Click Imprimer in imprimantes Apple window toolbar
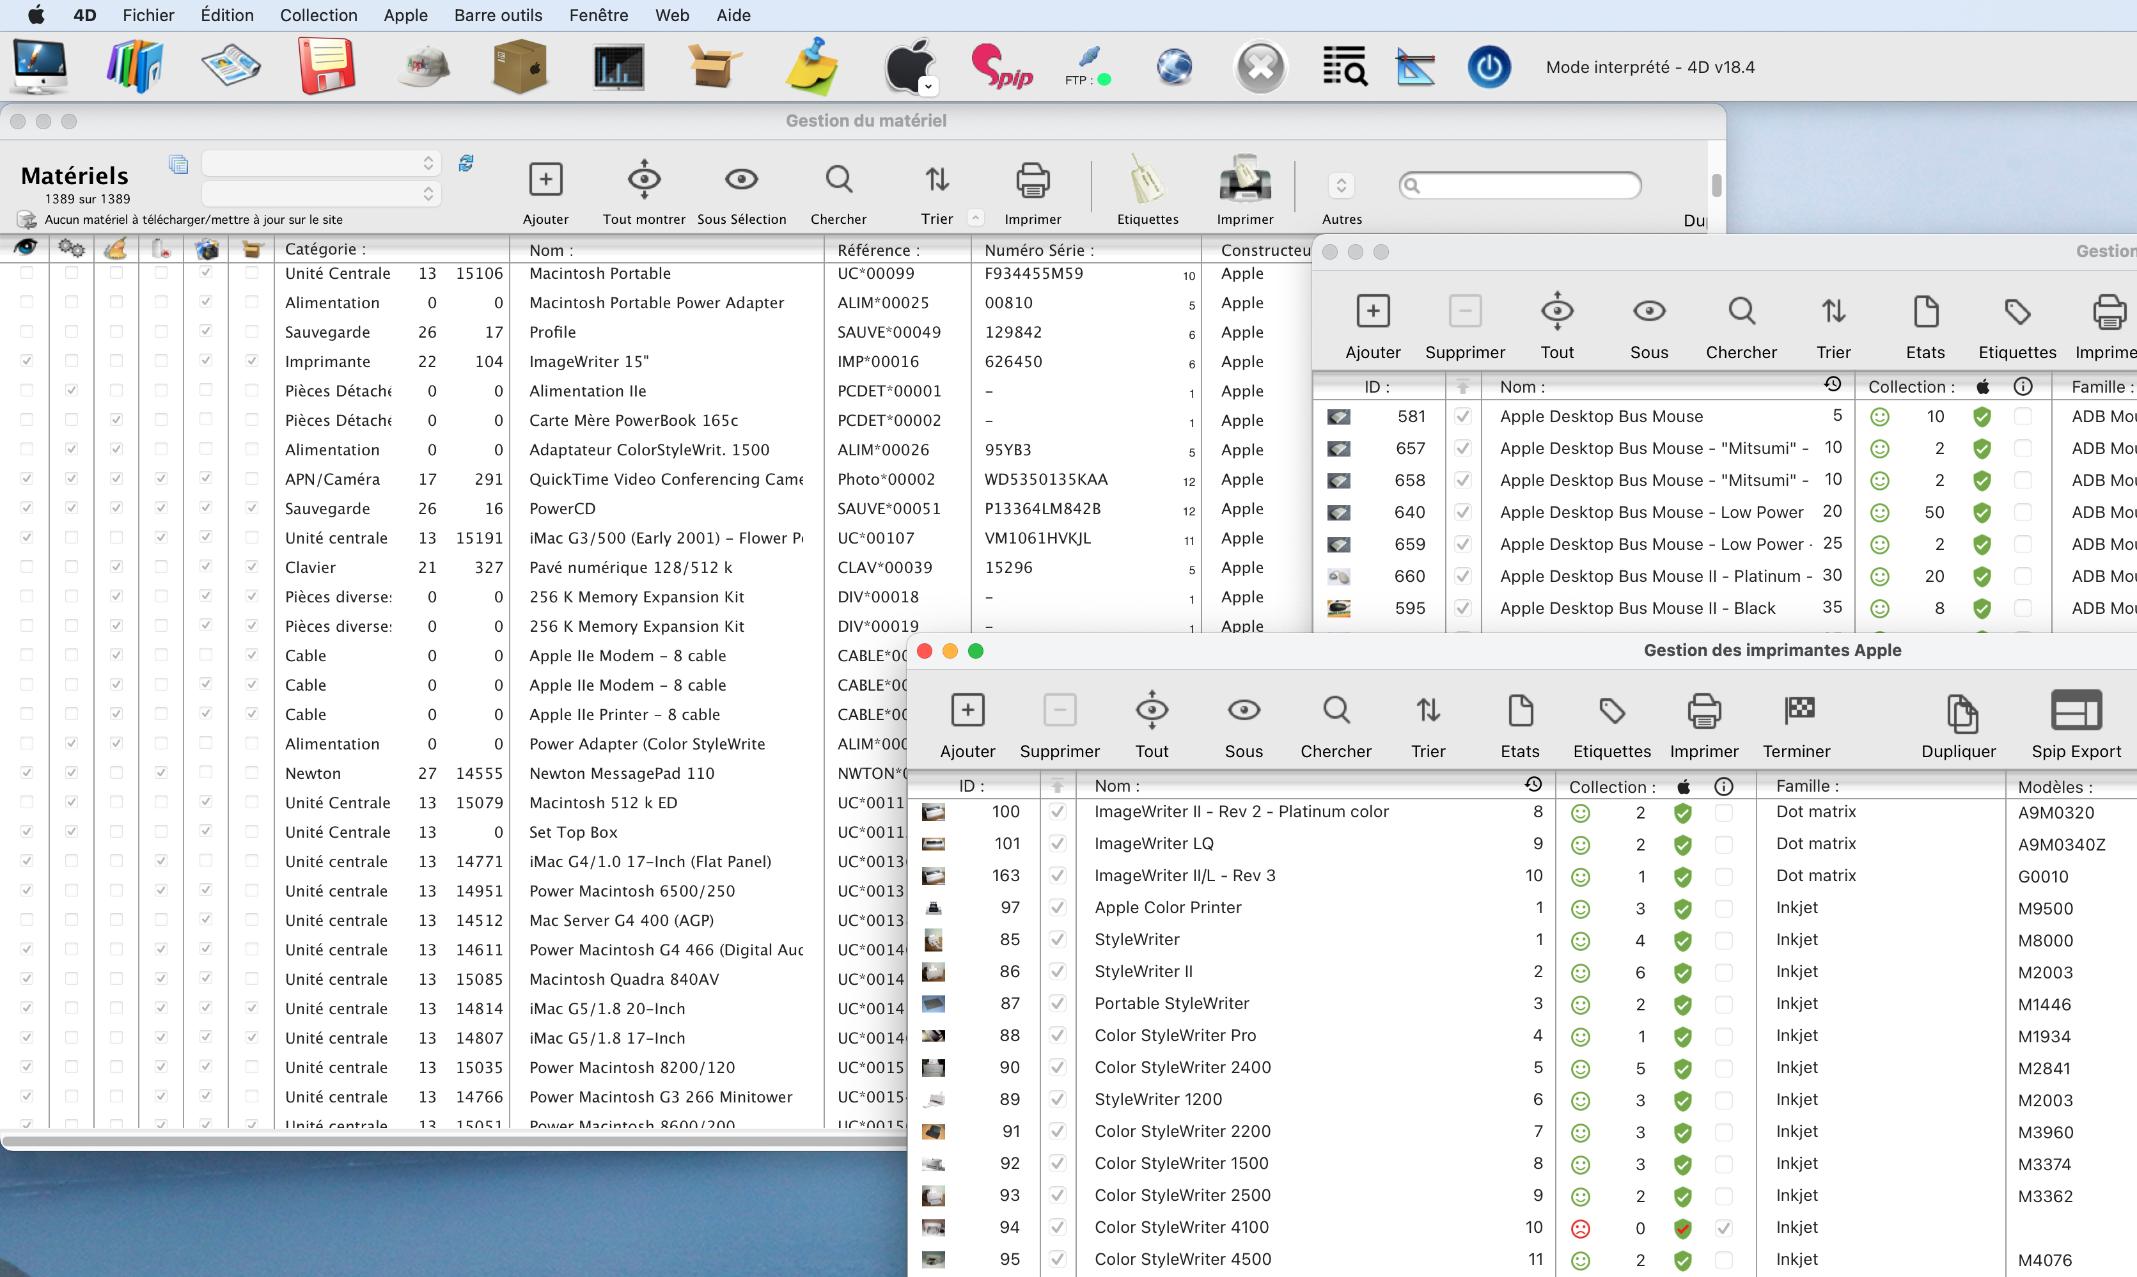2137x1277 pixels. [1703, 727]
